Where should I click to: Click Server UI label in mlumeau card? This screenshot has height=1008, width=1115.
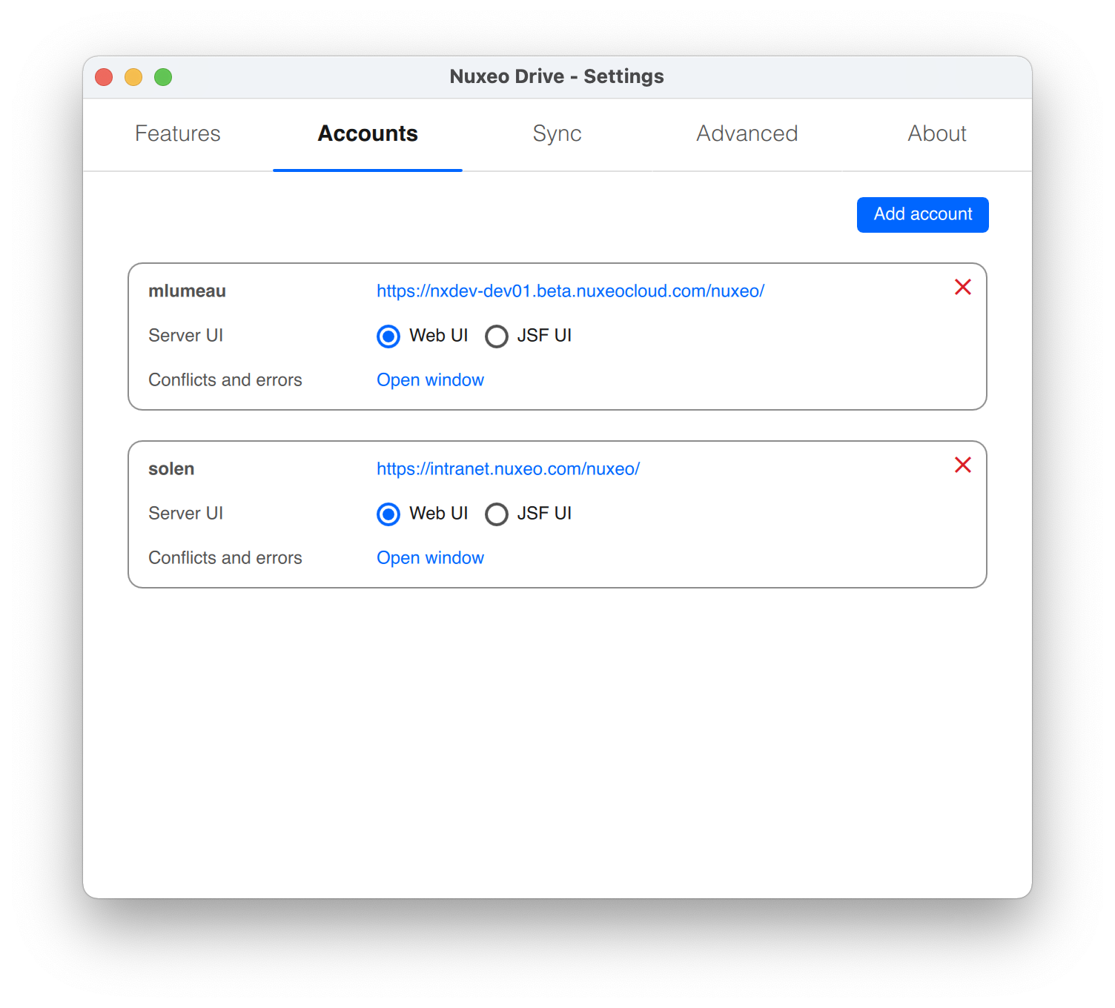click(185, 336)
